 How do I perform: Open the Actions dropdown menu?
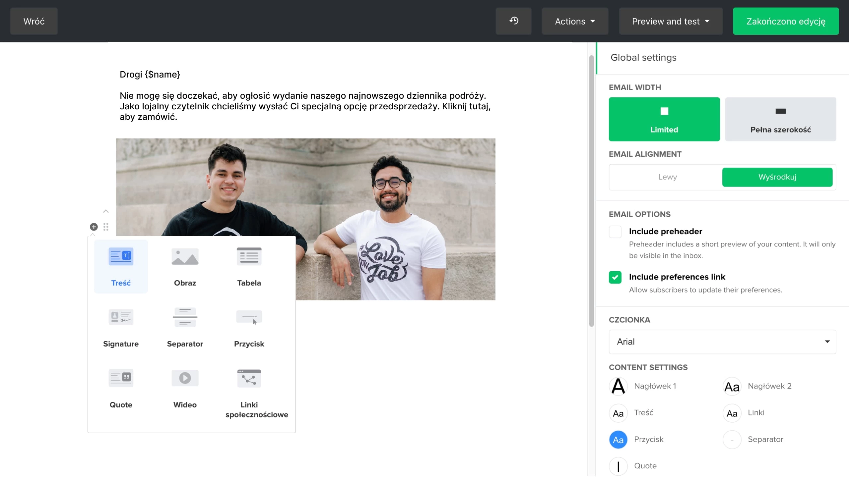tap(575, 21)
